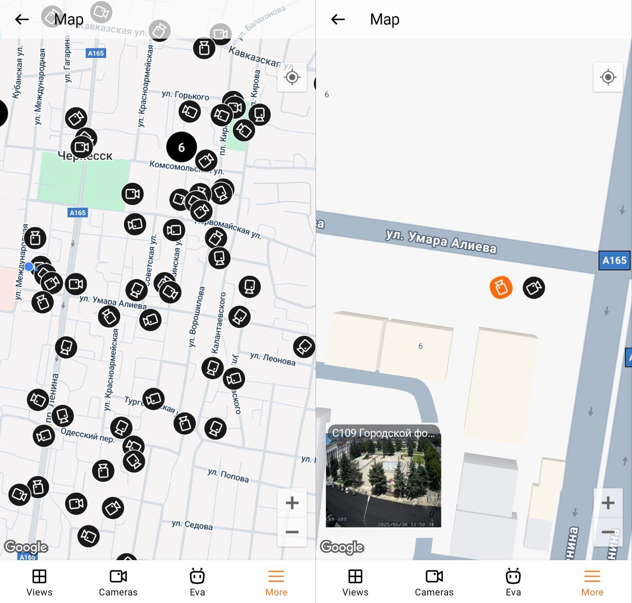632x603 pixels.
Task: Open Eva tab in left bottom bar
Action: click(197, 582)
